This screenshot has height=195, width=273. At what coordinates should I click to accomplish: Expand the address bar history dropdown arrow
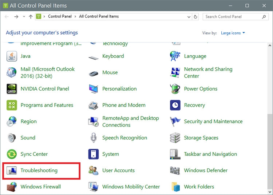point(189,17)
